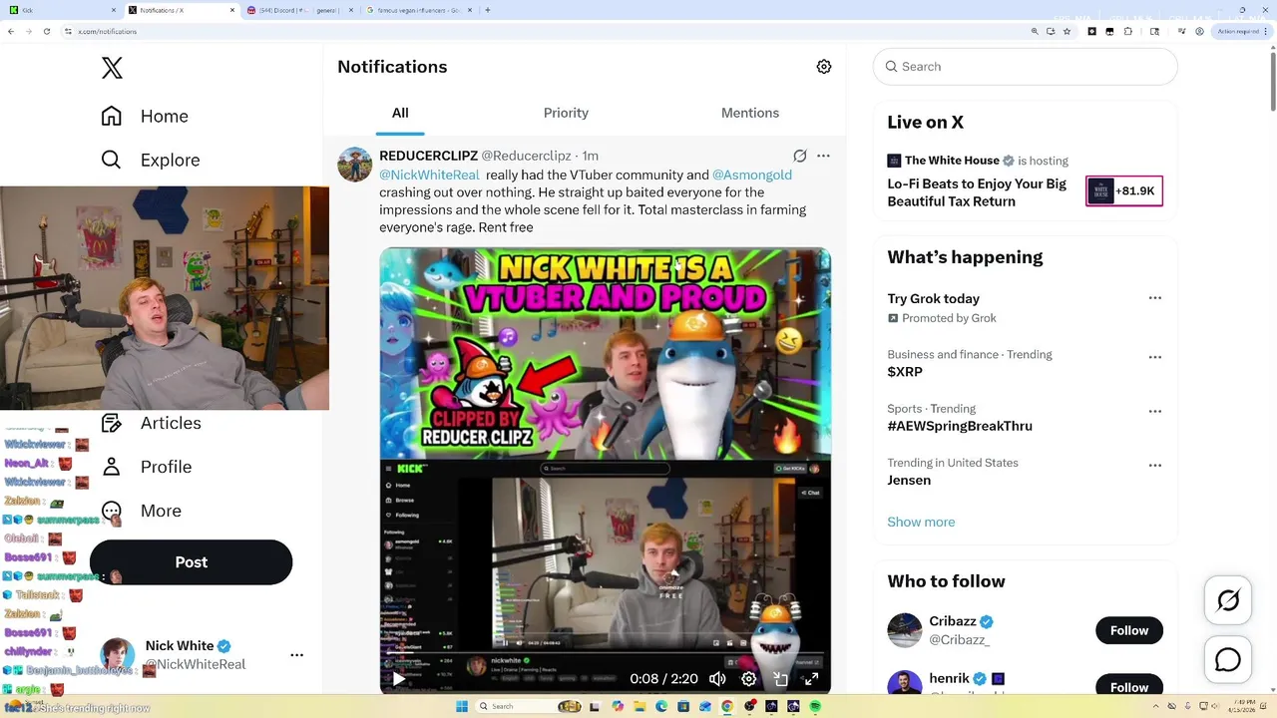Click the video time 0:08 / 2:20

[663, 679]
